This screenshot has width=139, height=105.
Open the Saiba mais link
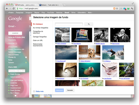tap(40, 91)
